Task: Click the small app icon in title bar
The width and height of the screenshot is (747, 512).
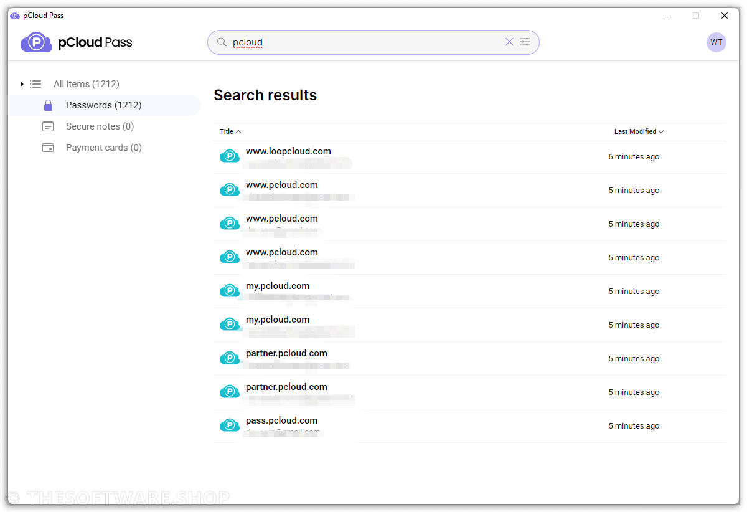Action: point(15,16)
